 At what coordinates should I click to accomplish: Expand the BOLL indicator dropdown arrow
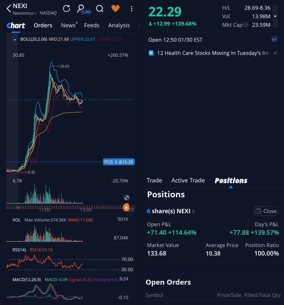[x=15, y=40]
